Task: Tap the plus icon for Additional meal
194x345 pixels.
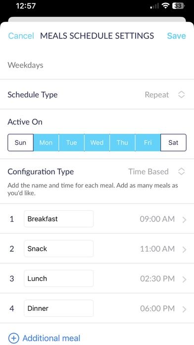Action: pos(14,338)
